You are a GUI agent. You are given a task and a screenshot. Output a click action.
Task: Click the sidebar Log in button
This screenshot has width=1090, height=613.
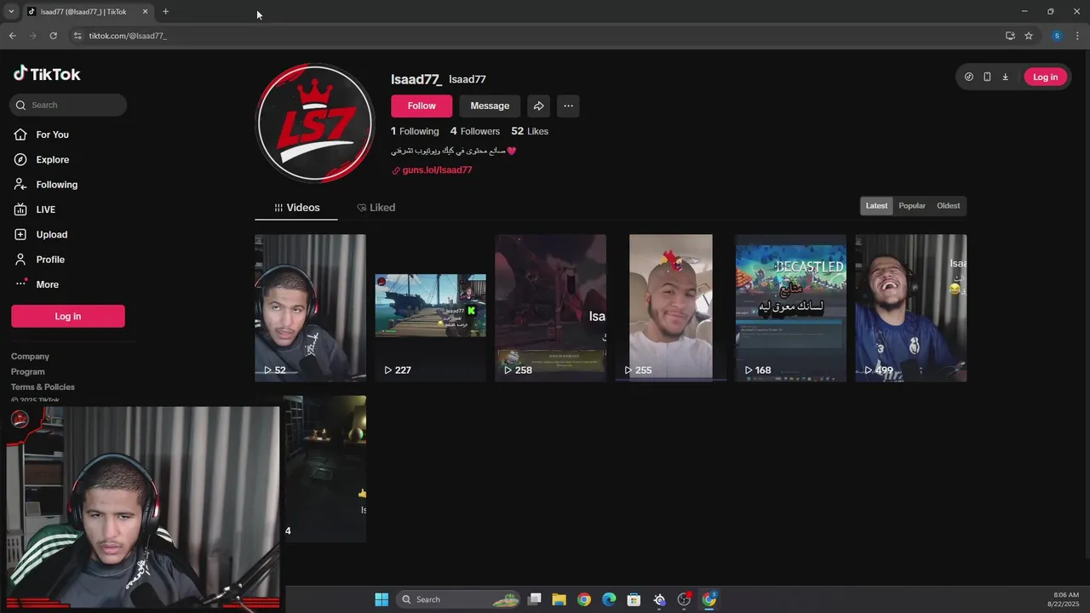[68, 316]
